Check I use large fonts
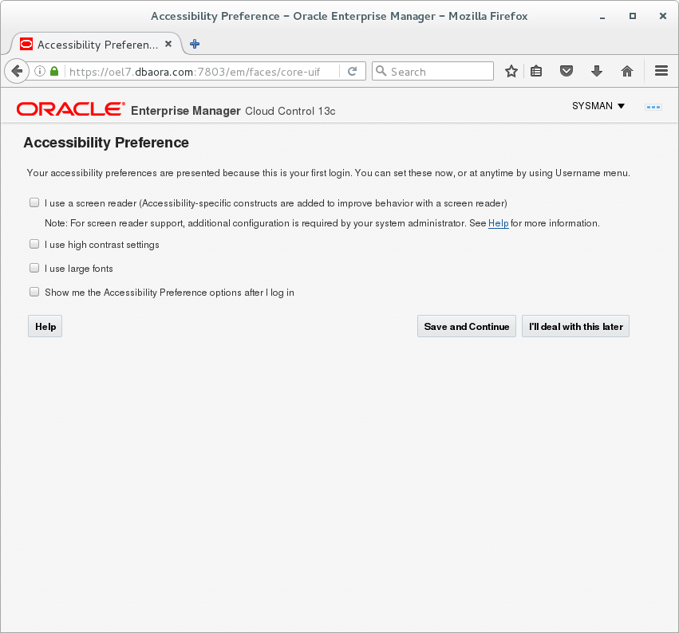Viewport: 679px width, 633px height. pyautogui.click(x=34, y=268)
